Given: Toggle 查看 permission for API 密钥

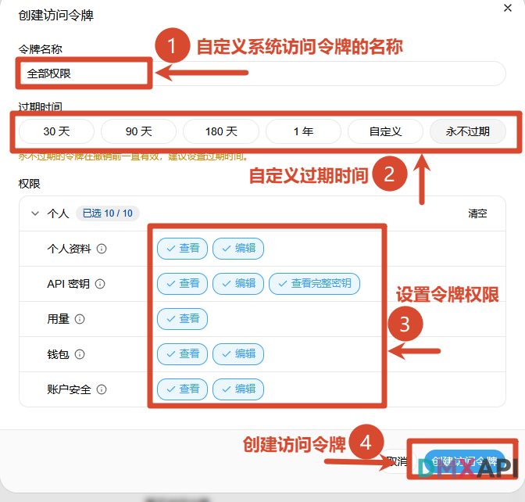Looking at the screenshot, I should click(x=182, y=284).
